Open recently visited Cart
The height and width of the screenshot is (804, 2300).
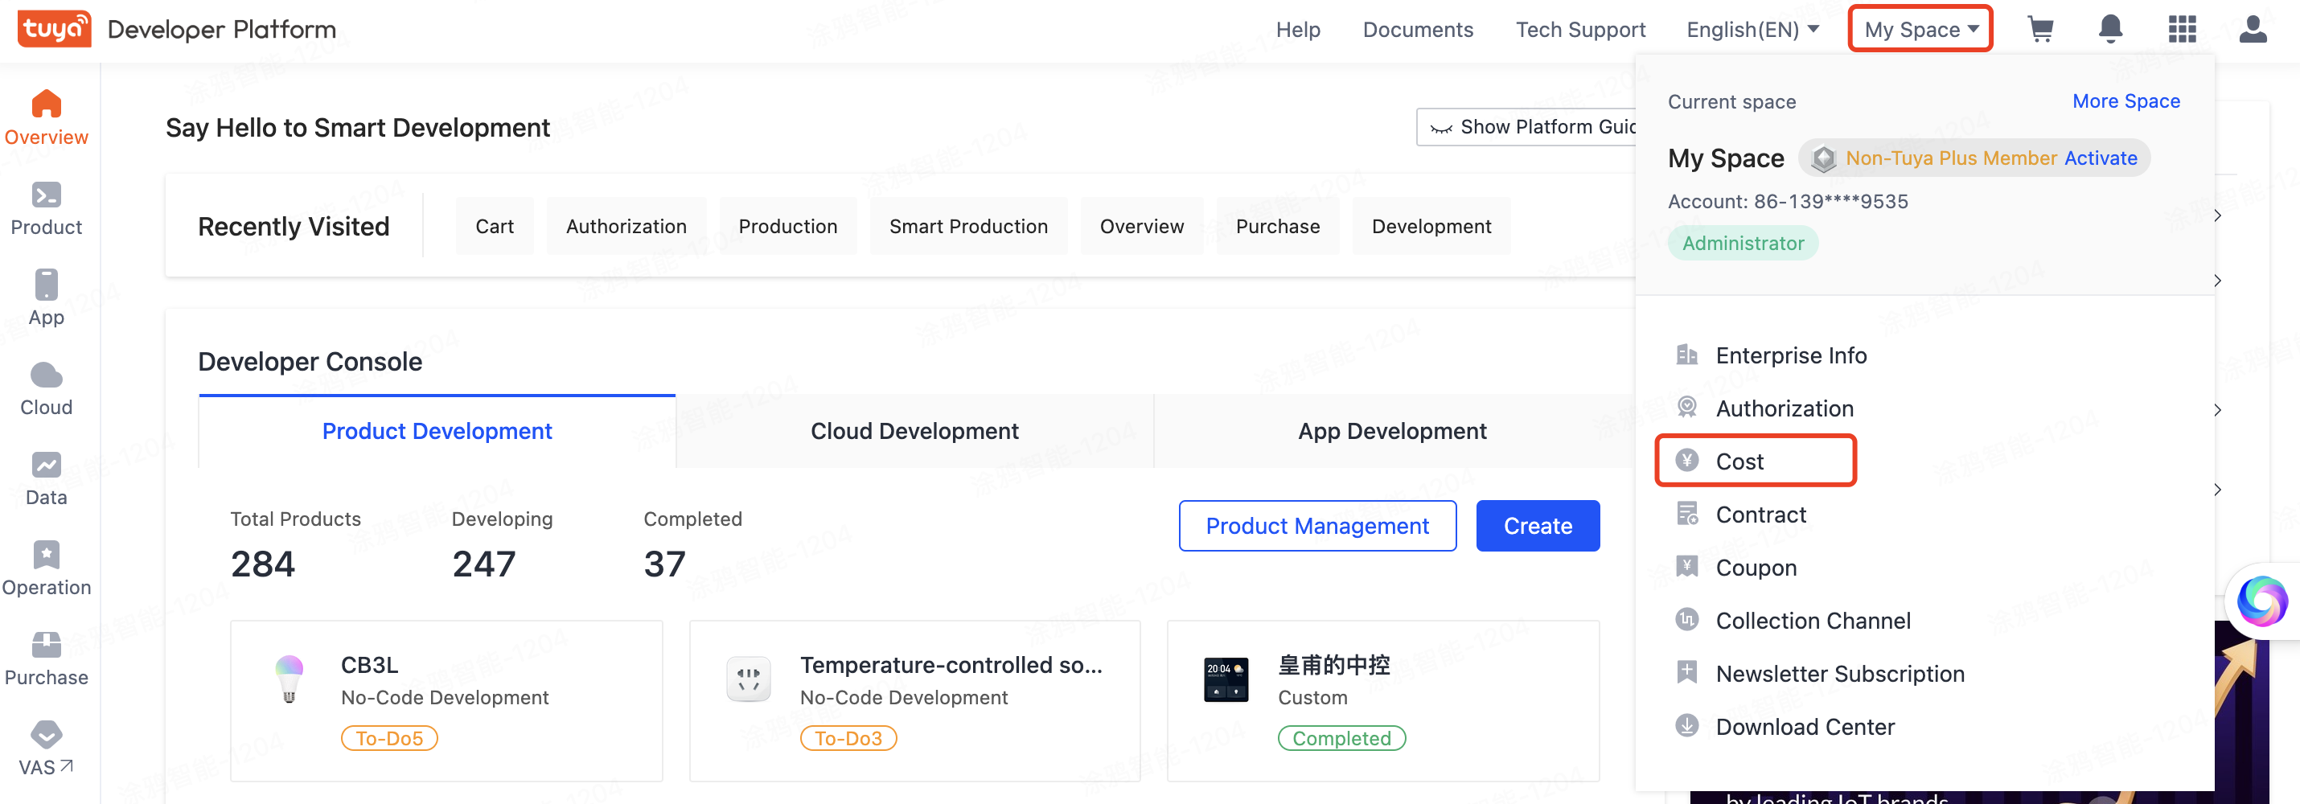pos(494,226)
